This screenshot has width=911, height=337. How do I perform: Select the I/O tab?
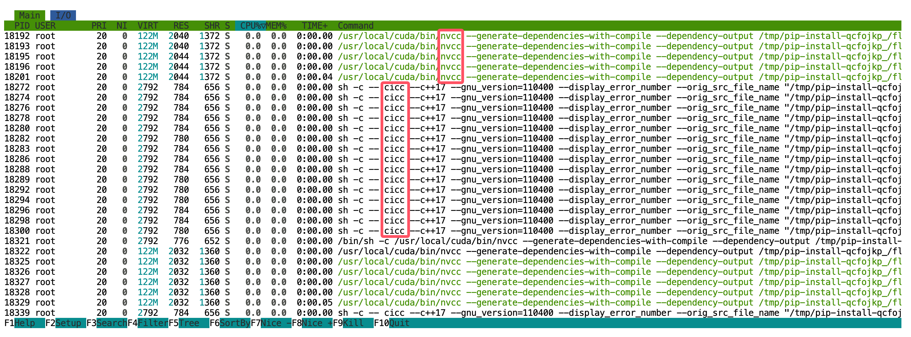[x=63, y=15]
